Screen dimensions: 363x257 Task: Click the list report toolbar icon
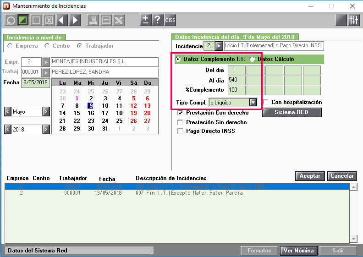click(x=106, y=20)
